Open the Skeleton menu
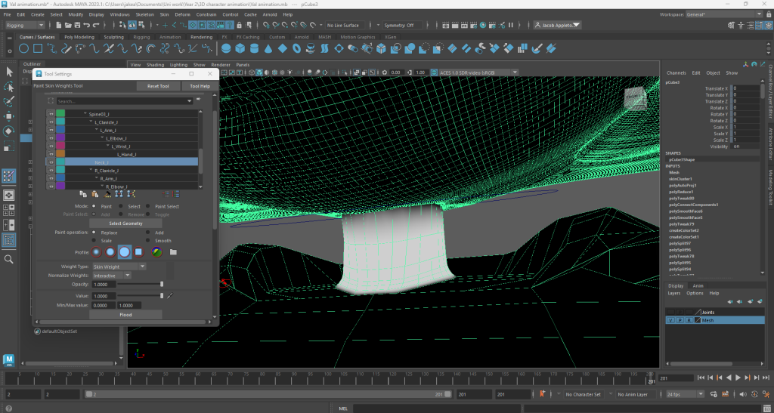 click(x=144, y=14)
